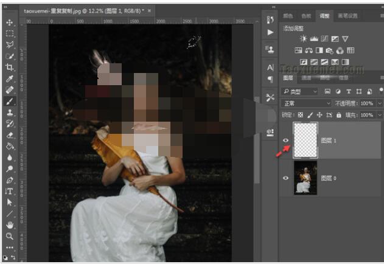Add a Brightness/Contrast adjustment
384x264 pixels.
pos(304,39)
